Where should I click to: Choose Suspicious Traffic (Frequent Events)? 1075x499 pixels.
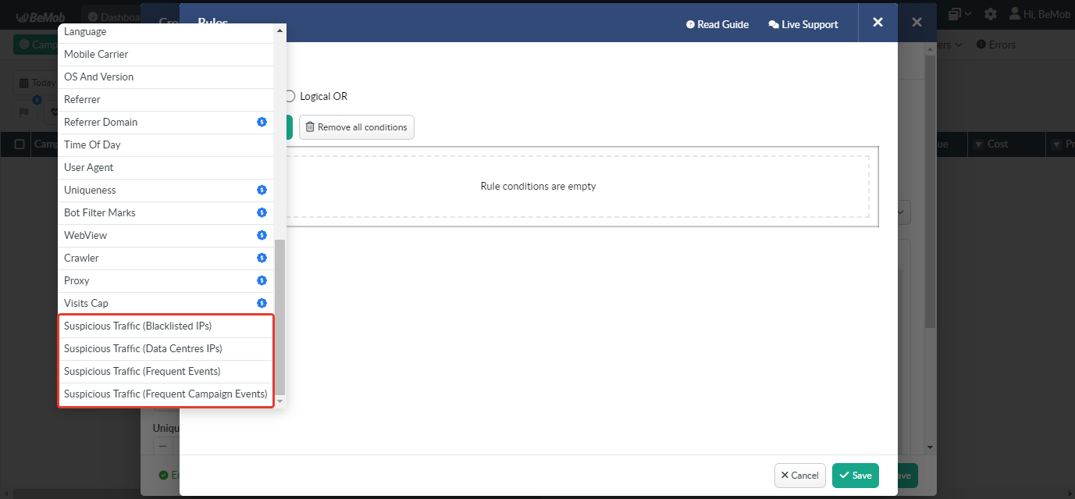click(x=166, y=372)
